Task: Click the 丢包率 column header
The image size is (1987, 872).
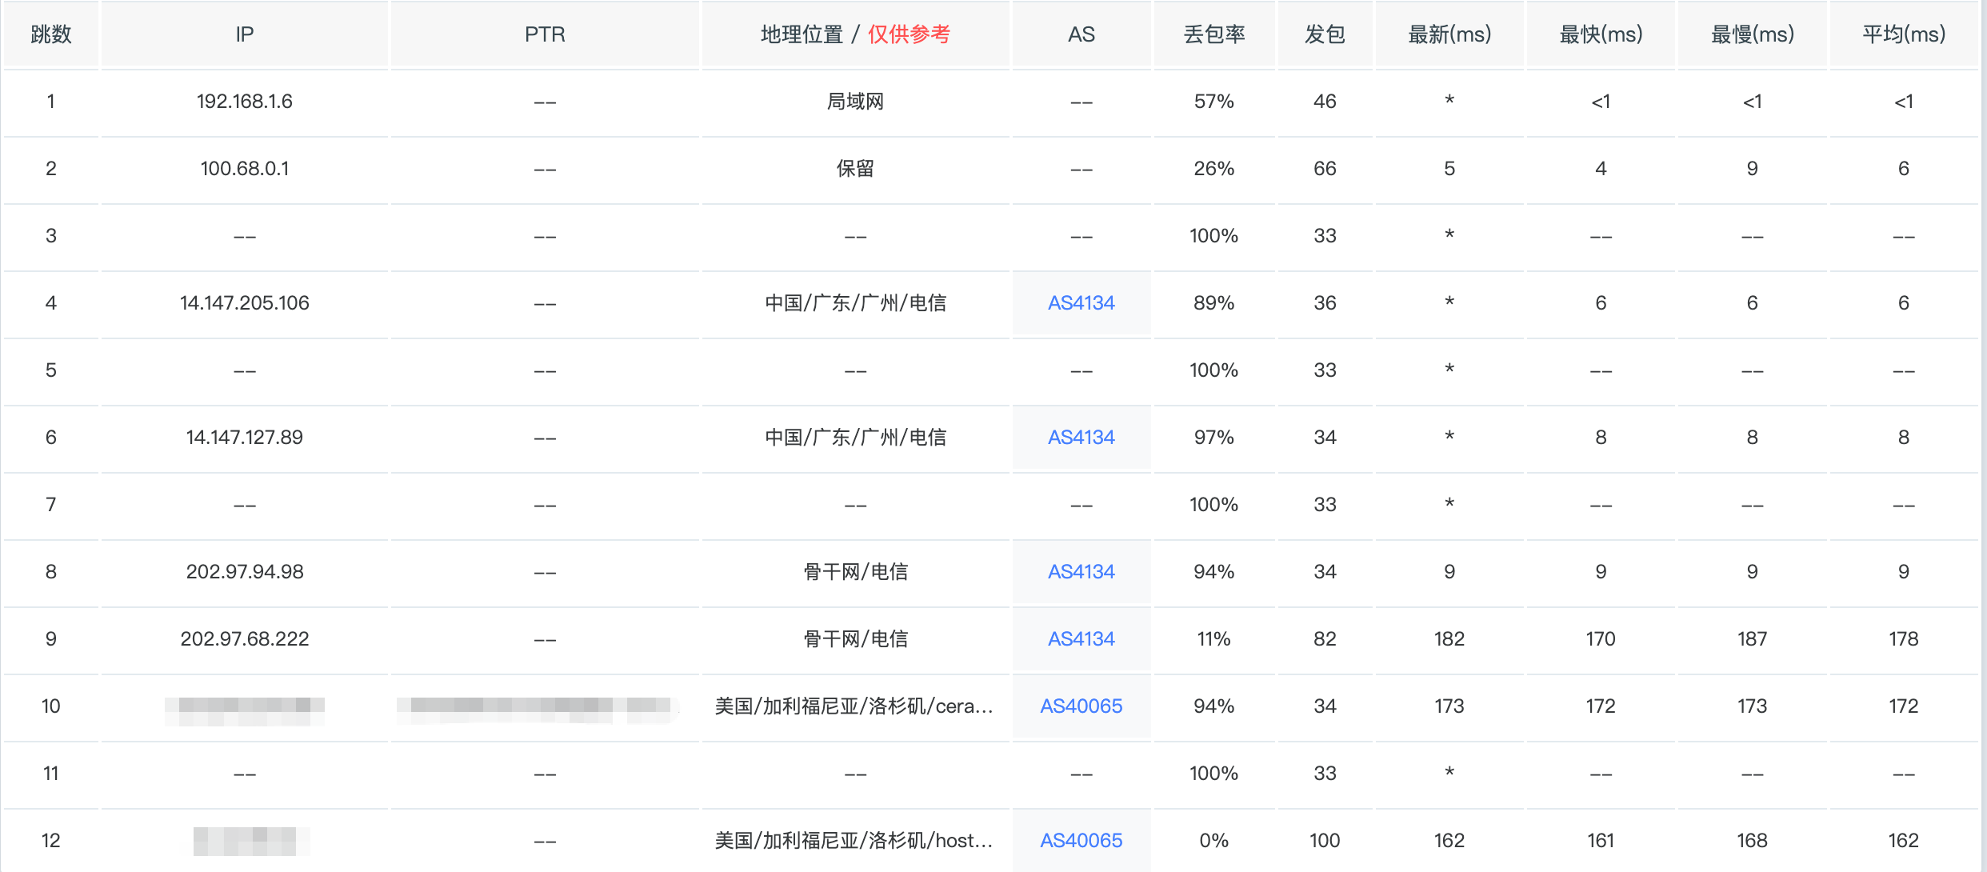Action: (x=1214, y=34)
